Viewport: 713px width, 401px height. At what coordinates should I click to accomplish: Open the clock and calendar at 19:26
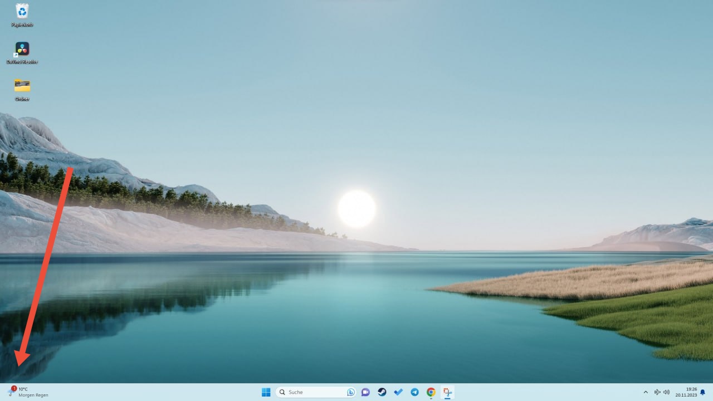point(686,392)
